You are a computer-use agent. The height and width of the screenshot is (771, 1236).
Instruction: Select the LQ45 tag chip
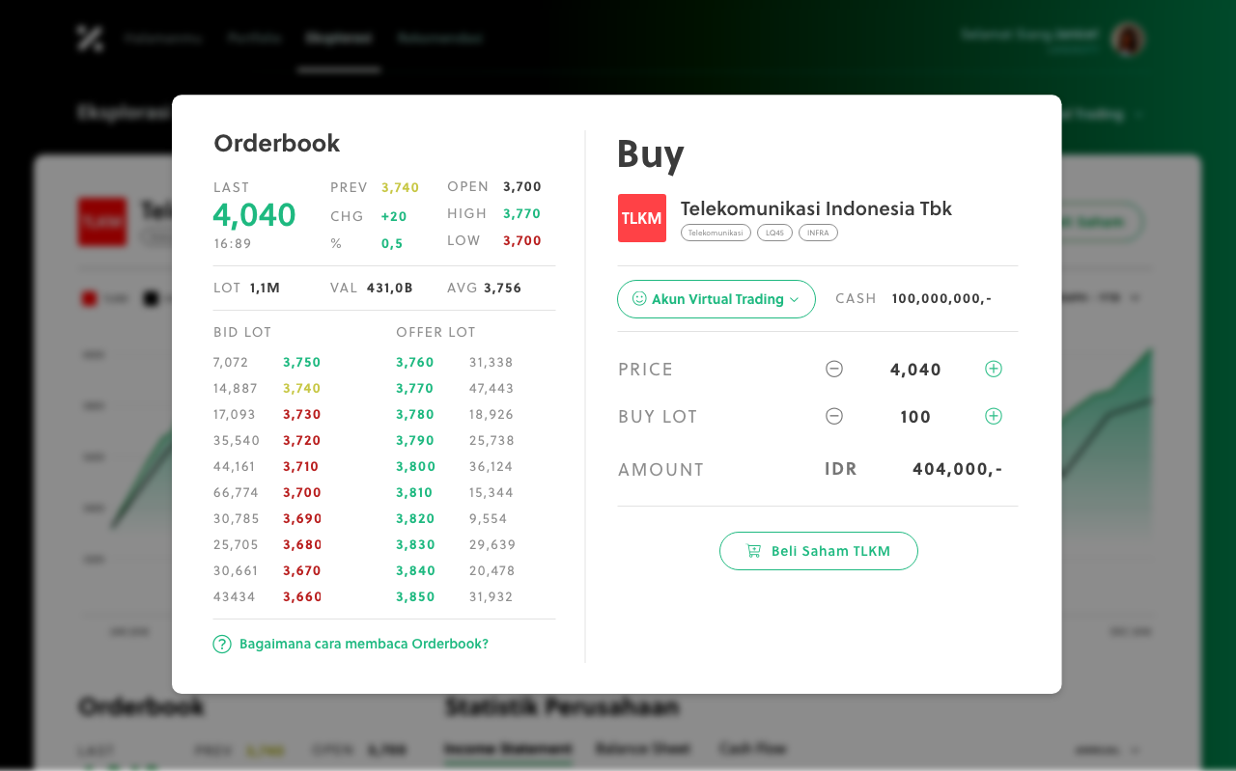(x=774, y=233)
